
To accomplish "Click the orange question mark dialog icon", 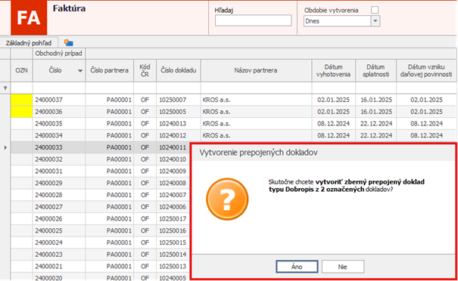I will 227,199.
